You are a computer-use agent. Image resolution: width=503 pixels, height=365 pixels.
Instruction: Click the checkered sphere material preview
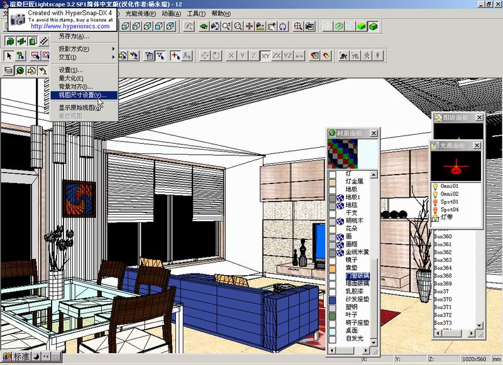coord(342,153)
